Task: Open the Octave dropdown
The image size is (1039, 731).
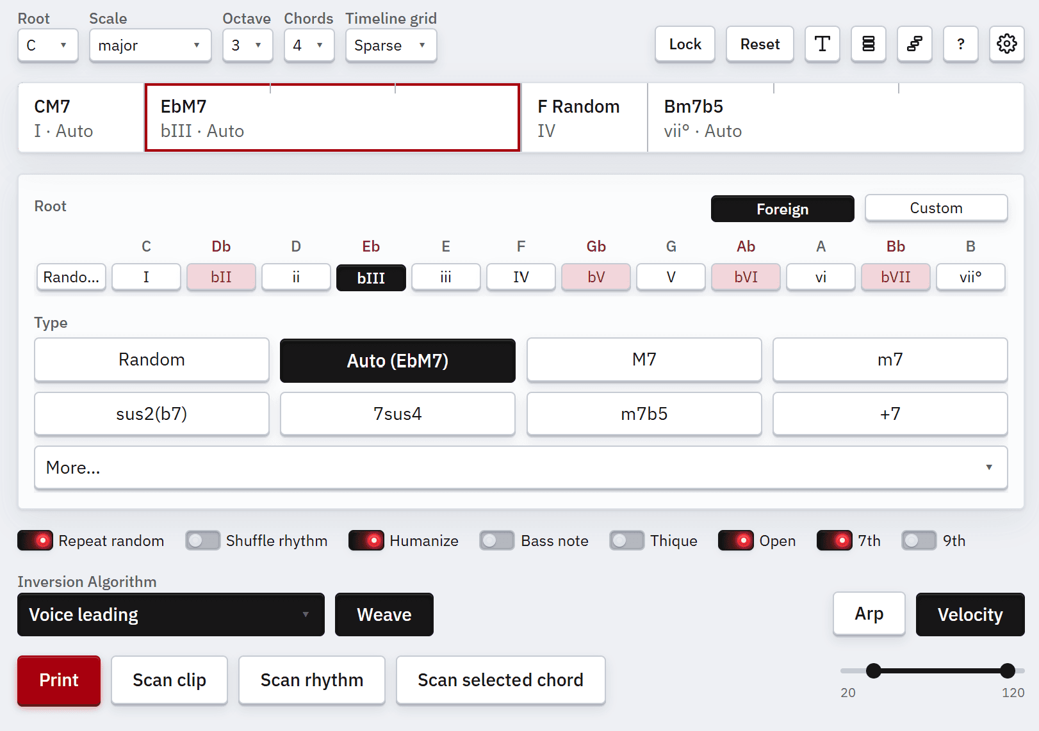Action: point(248,45)
